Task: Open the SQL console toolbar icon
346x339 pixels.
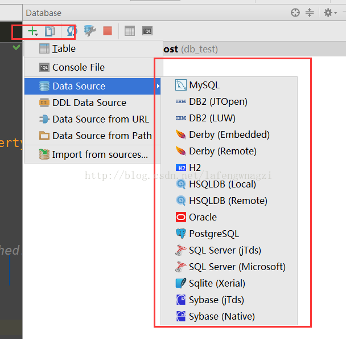Action: click(x=147, y=31)
